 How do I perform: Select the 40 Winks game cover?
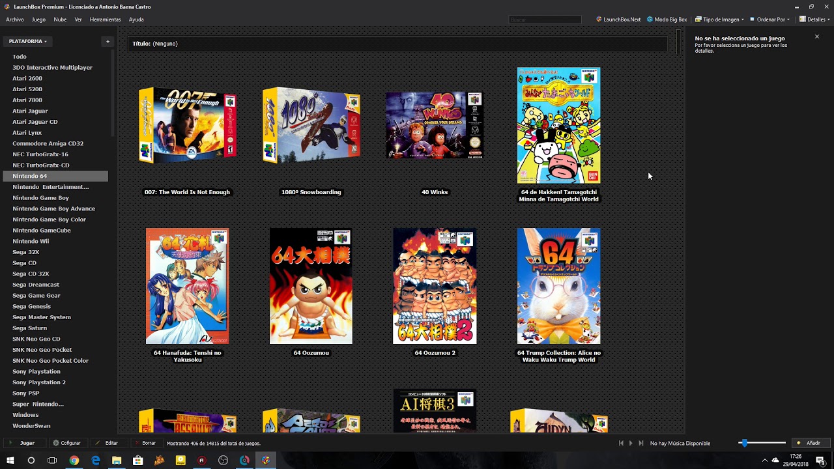(x=435, y=124)
